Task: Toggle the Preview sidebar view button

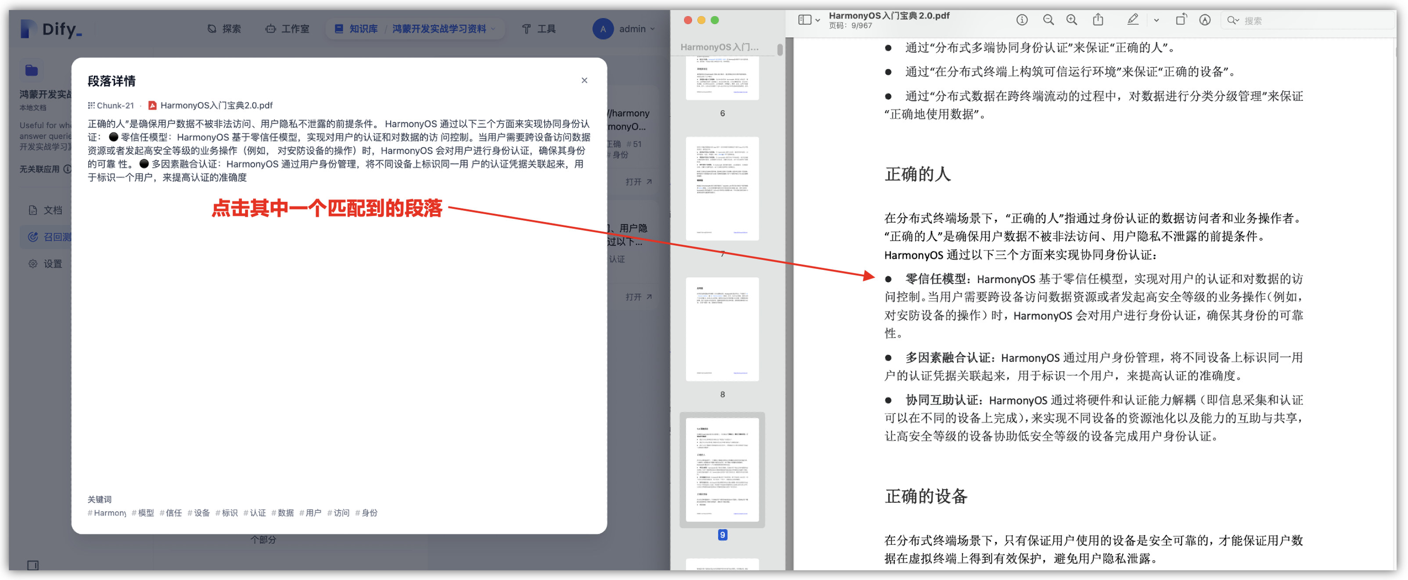Action: (x=805, y=20)
